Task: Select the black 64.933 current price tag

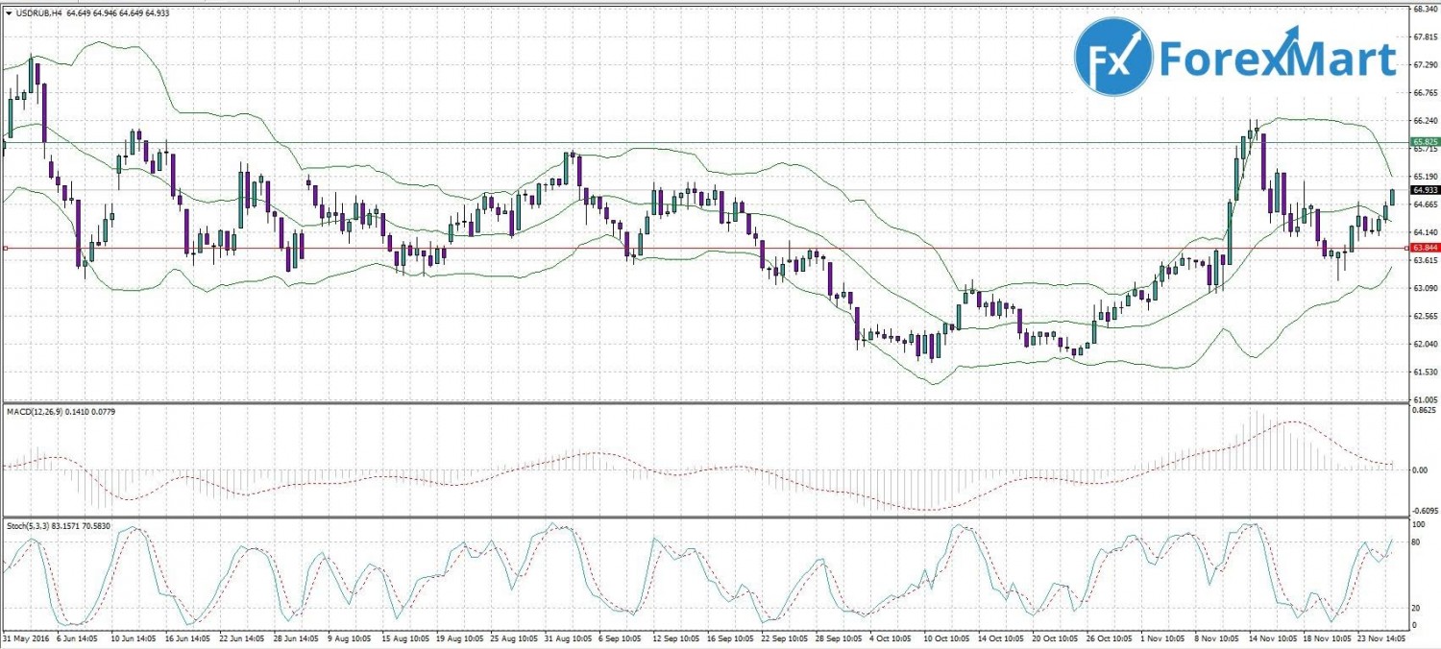Action: (x=1425, y=191)
